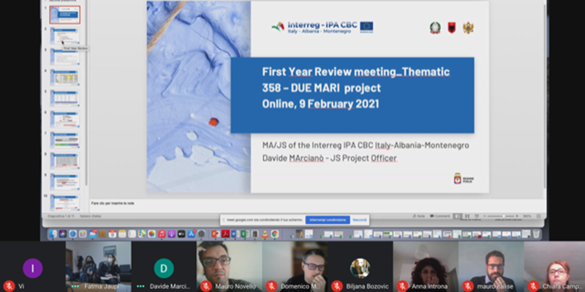
Task: Select Davide Marci... participant tile
Action: click(x=164, y=266)
